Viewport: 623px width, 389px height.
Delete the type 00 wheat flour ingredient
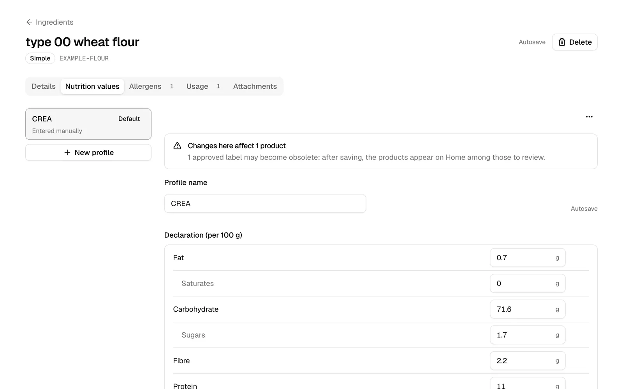[574, 42]
